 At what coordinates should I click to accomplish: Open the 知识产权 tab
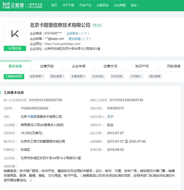(x=142, y=66)
